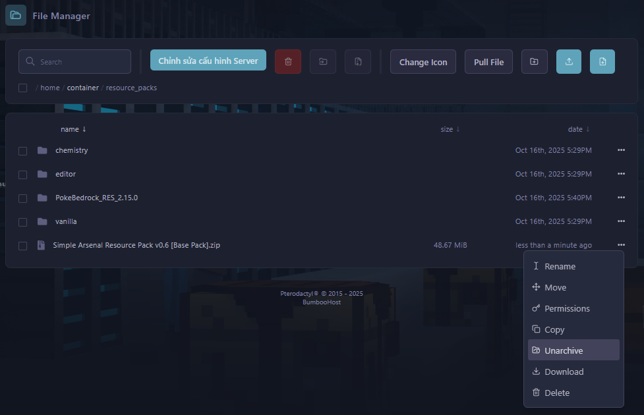644x415 pixels.
Task: Click the red trash delete button in toolbar
Action: pyautogui.click(x=288, y=62)
